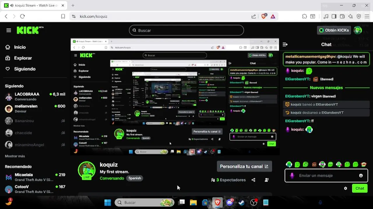Open minaminoAngel offline channel
Screen dimensions: 373x209
[35, 145]
